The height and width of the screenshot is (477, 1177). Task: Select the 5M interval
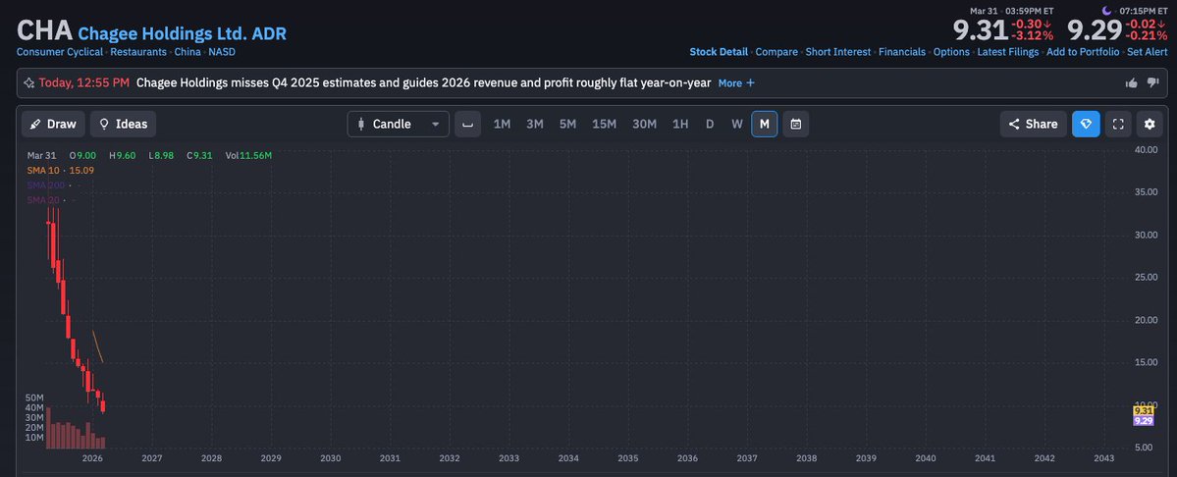pos(567,124)
